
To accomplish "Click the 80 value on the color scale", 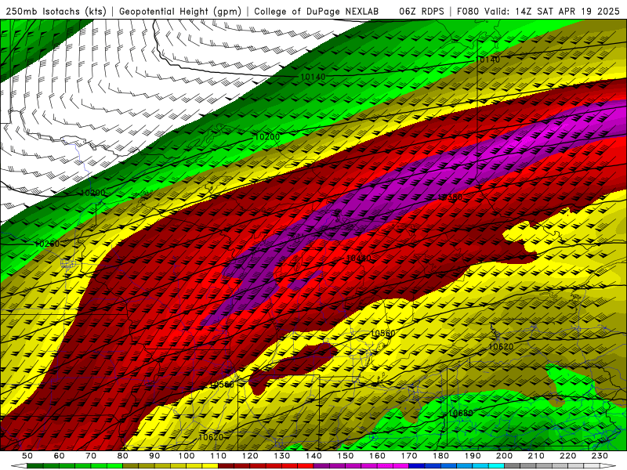I will pos(123,456).
